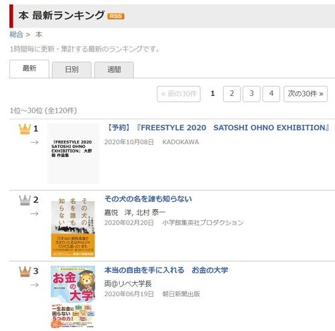335x331 pixels.
Task: Click the gold crown for rank 1
Action: 25,129
